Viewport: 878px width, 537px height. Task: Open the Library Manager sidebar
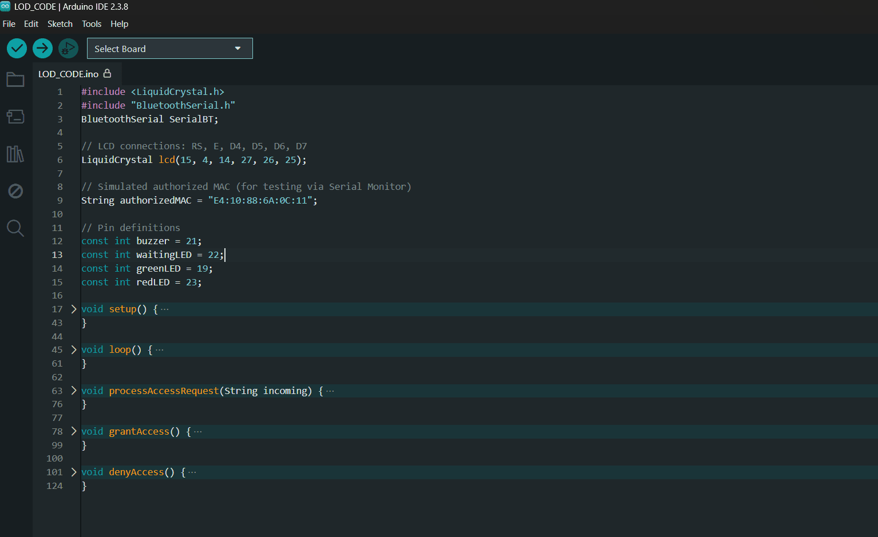tap(15, 154)
